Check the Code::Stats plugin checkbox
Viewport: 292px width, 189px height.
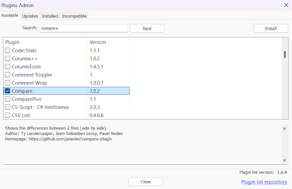(x=7, y=50)
